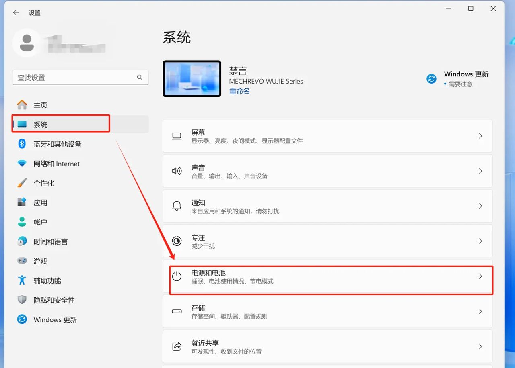Click the power icon on 电源和电池 row

pyautogui.click(x=177, y=276)
